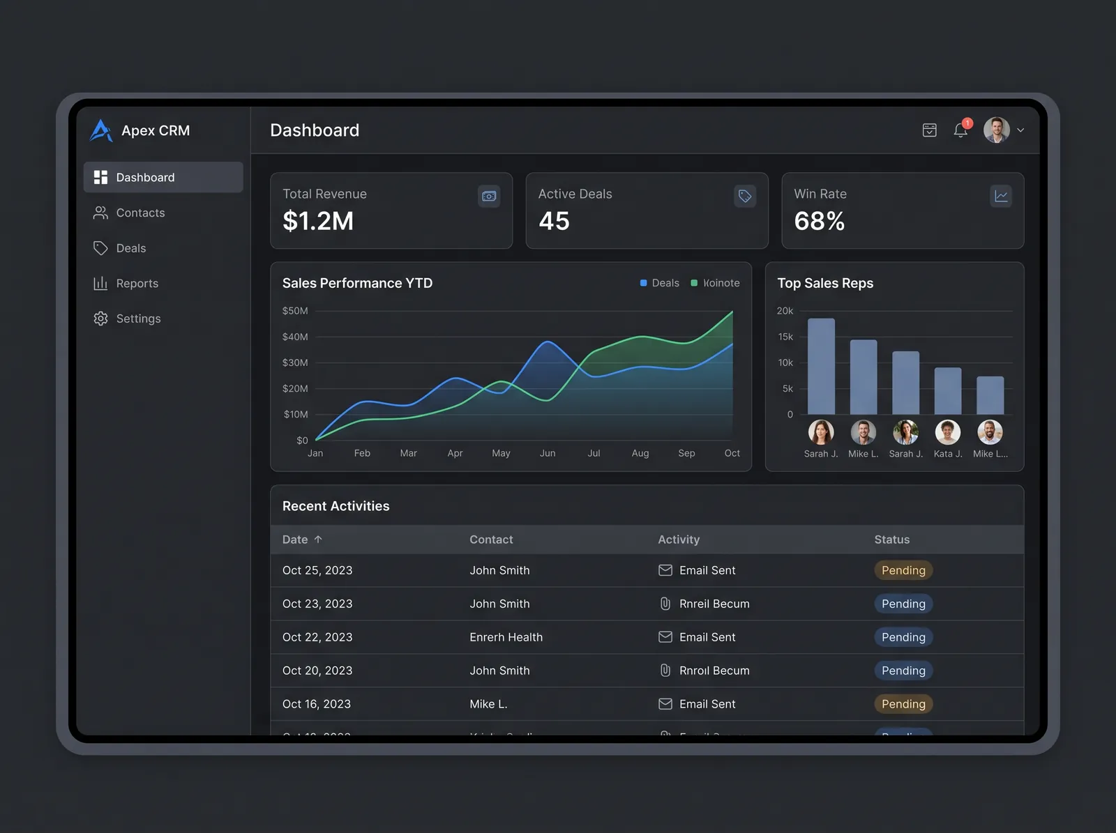This screenshot has height=833, width=1116.
Task: Click envelope icon in Oct 25 row
Action: pyautogui.click(x=665, y=570)
